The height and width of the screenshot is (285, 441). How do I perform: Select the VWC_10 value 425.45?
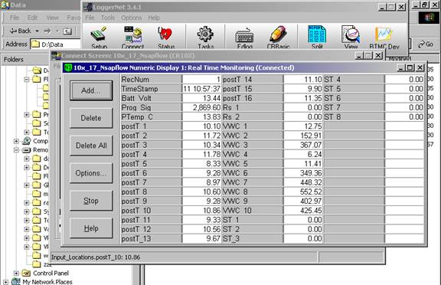(303, 211)
